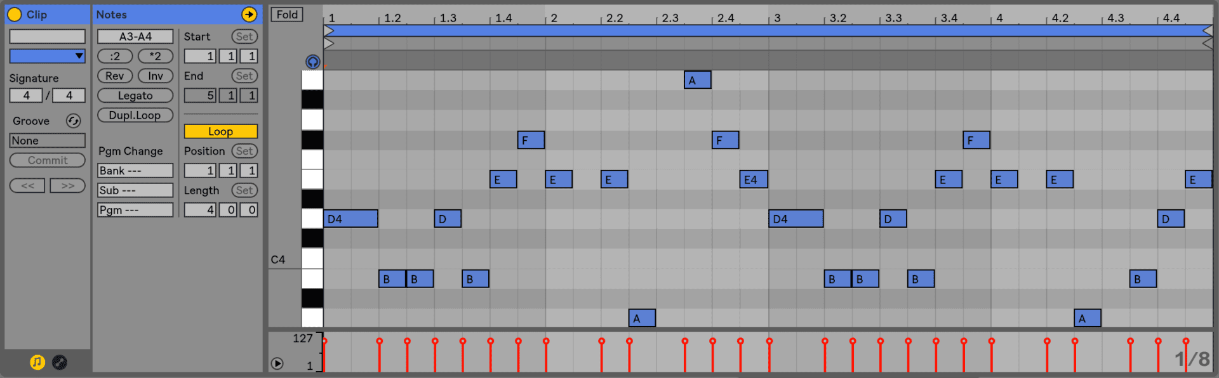Open the Sub bank chooser
The width and height of the screenshot is (1219, 378).
tap(135, 190)
